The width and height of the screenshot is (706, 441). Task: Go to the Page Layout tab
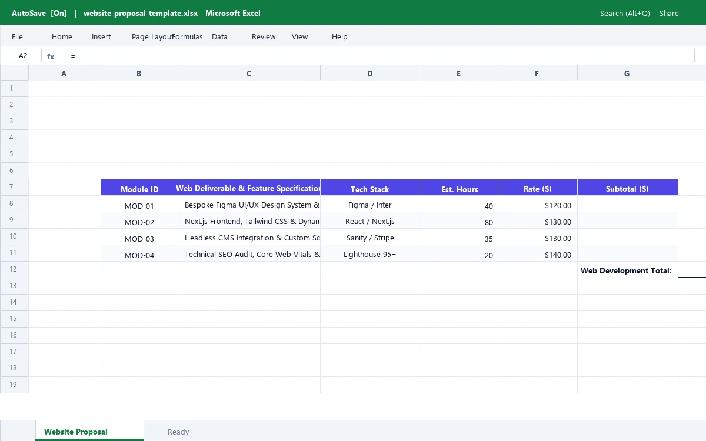pyautogui.click(x=152, y=36)
